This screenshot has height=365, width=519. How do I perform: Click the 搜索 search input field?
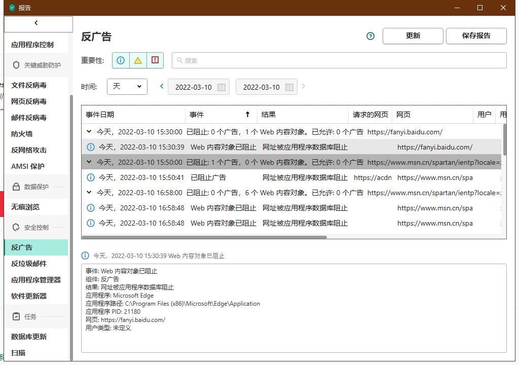point(340,60)
